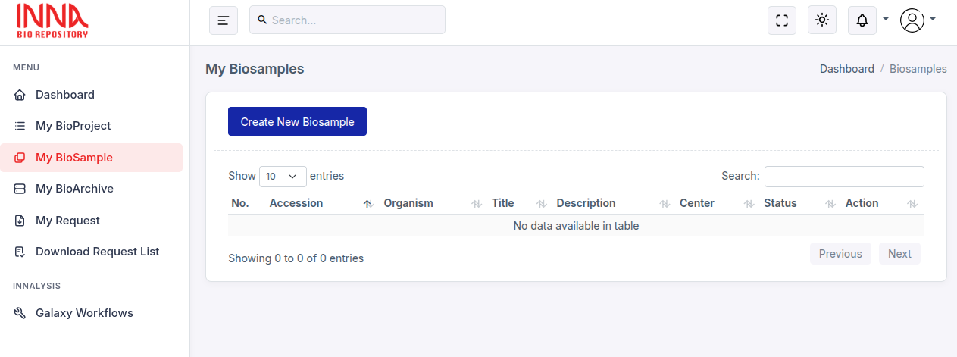Click the magnifier icon in the top search bar
957x357 pixels.
pos(262,20)
